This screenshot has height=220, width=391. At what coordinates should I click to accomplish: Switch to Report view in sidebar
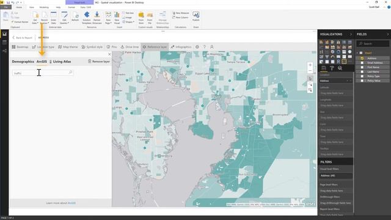click(x=4, y=34)
